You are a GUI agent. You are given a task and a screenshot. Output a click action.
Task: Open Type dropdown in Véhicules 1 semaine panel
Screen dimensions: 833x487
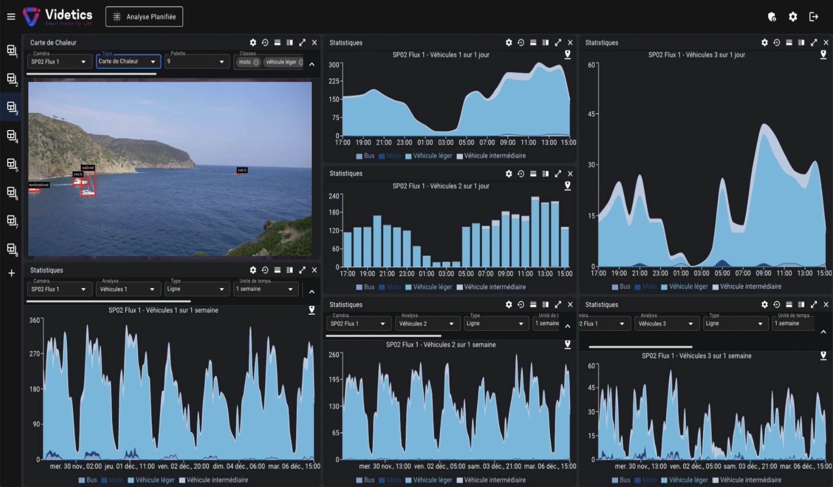click(x=197, y=289)
